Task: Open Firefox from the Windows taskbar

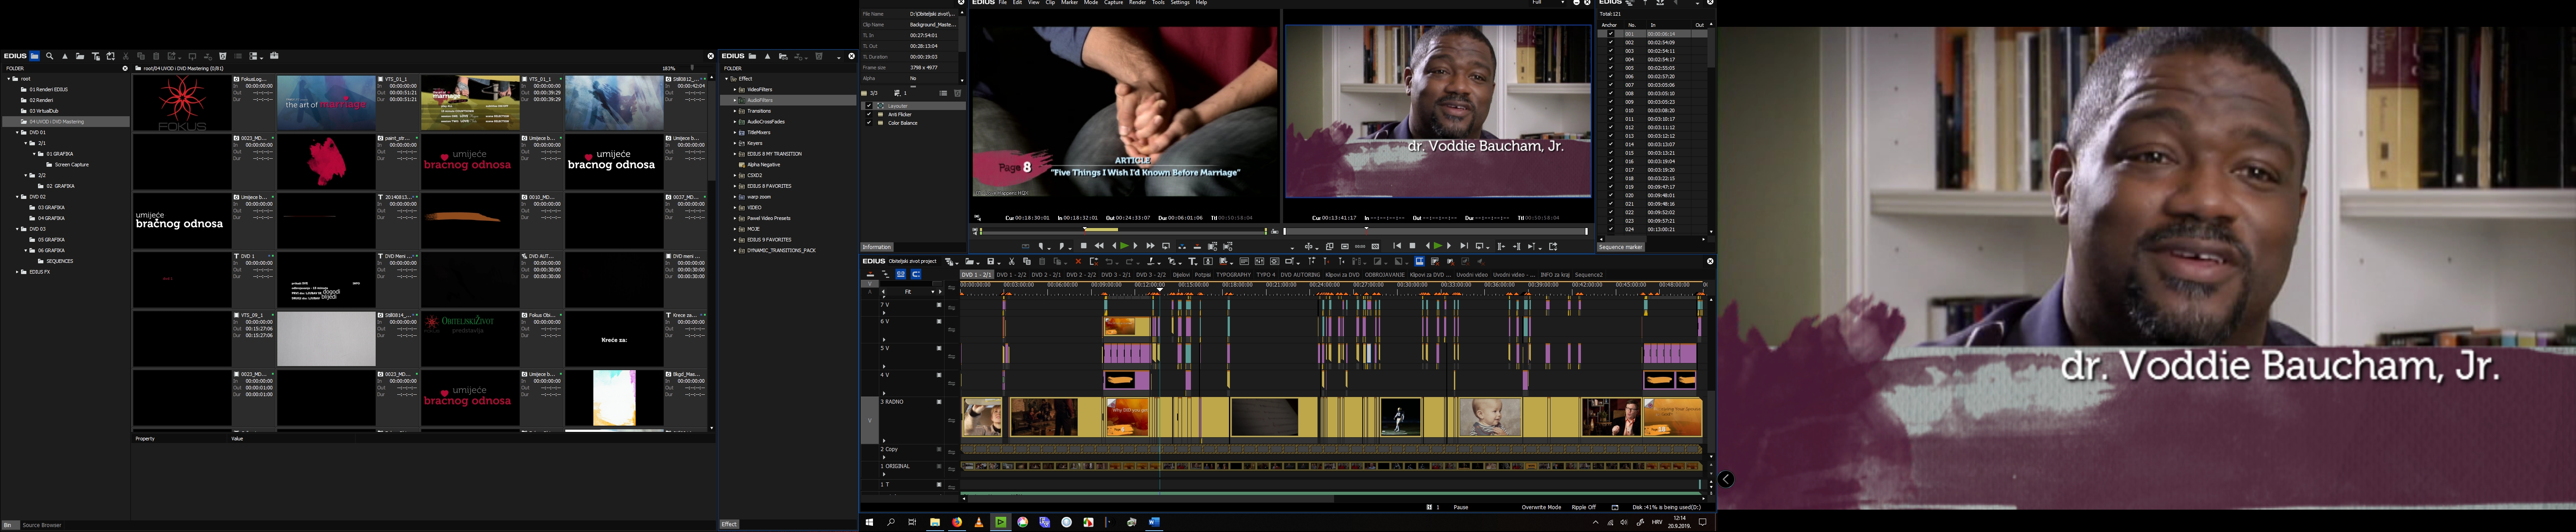Action: pos(957,522)
